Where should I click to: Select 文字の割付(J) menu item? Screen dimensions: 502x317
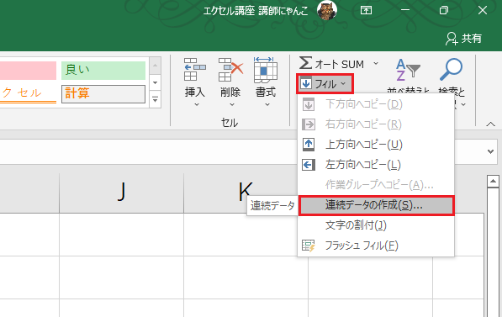pyautogui.click(x=376, y=225)
